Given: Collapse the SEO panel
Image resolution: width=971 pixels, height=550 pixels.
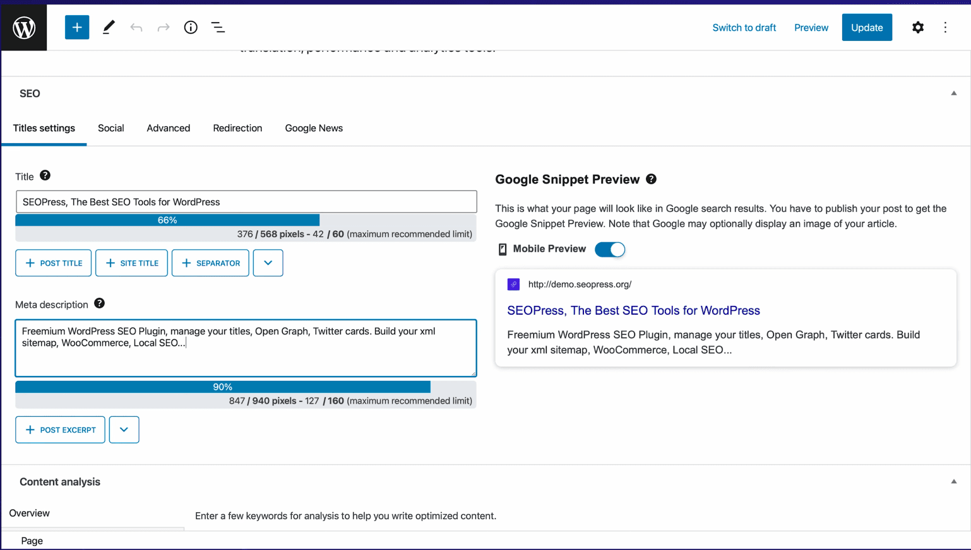Looking at the screenshot, I should 953,93.
